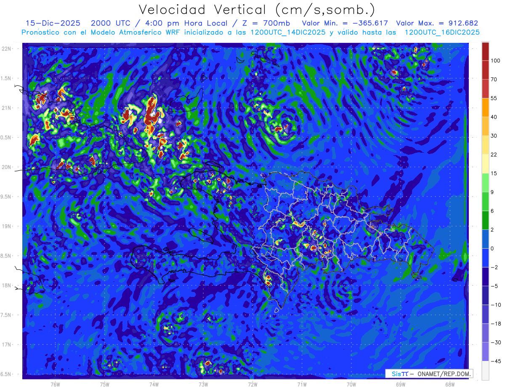Click the '21N' latitude label
This screenshot has height=390, width=505.
[7, 108]
